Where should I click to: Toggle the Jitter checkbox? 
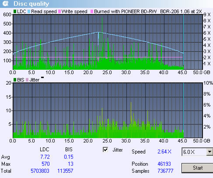105,150
